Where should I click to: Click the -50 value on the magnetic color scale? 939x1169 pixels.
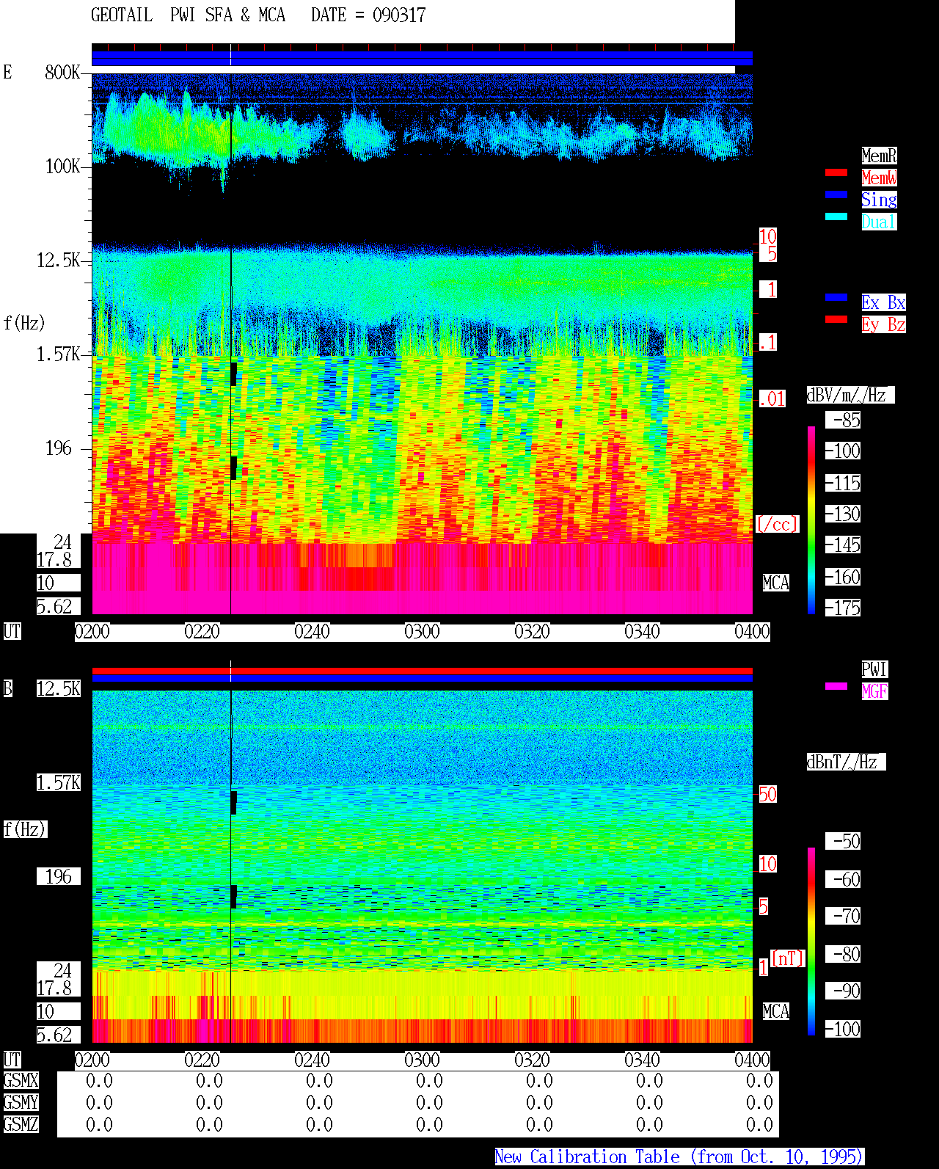(844, 841)
